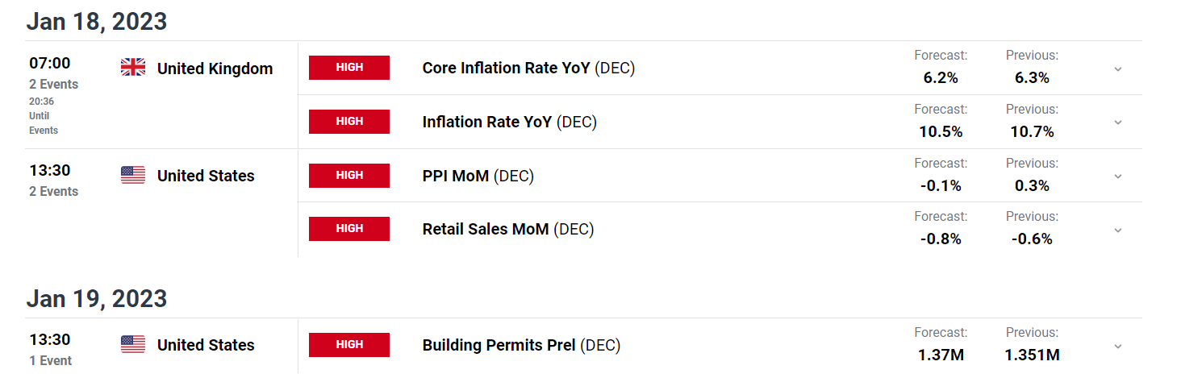1181x378 pixels.
Task: Click HIGH badge for Core Inflation Rate
Action: tap(349, 68)
